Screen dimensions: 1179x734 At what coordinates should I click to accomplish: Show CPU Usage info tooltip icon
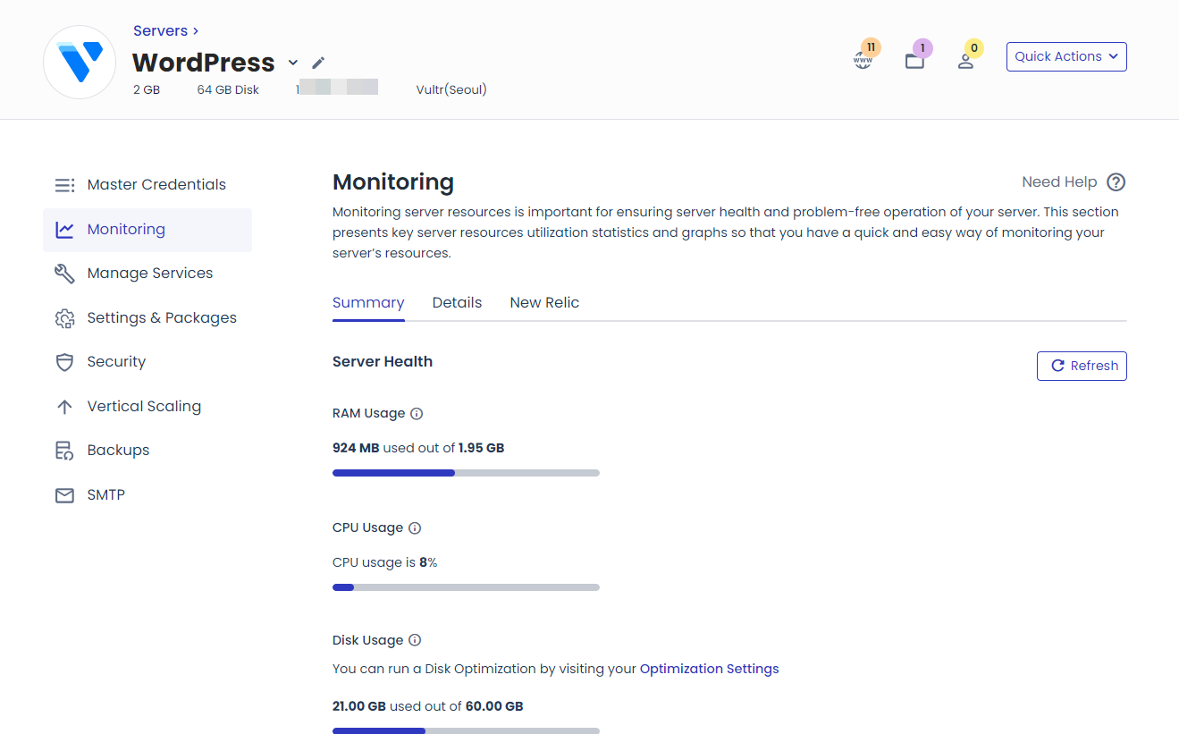pyautogui.click(x=415, y=528)
